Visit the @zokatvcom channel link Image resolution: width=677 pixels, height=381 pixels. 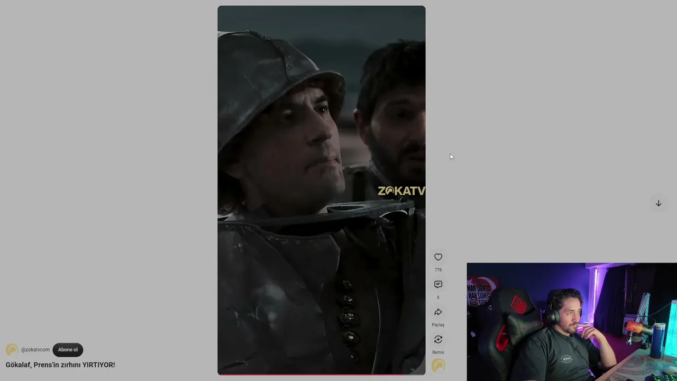click(35, 350)
